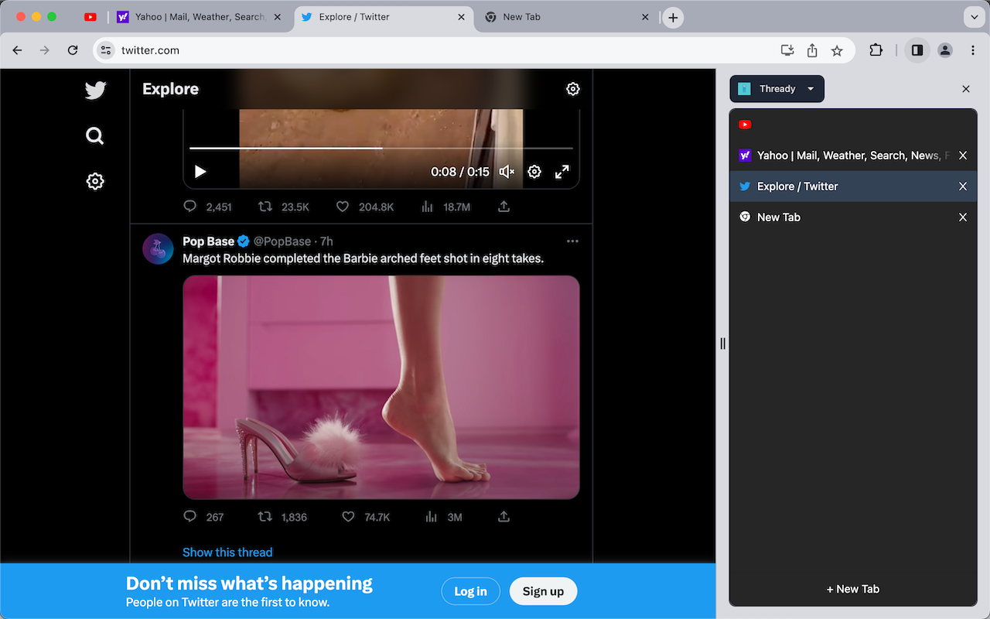This screenshot has height=619, width=990.
Task: Open a new browser tab with plus button
Action: point(673,17)
